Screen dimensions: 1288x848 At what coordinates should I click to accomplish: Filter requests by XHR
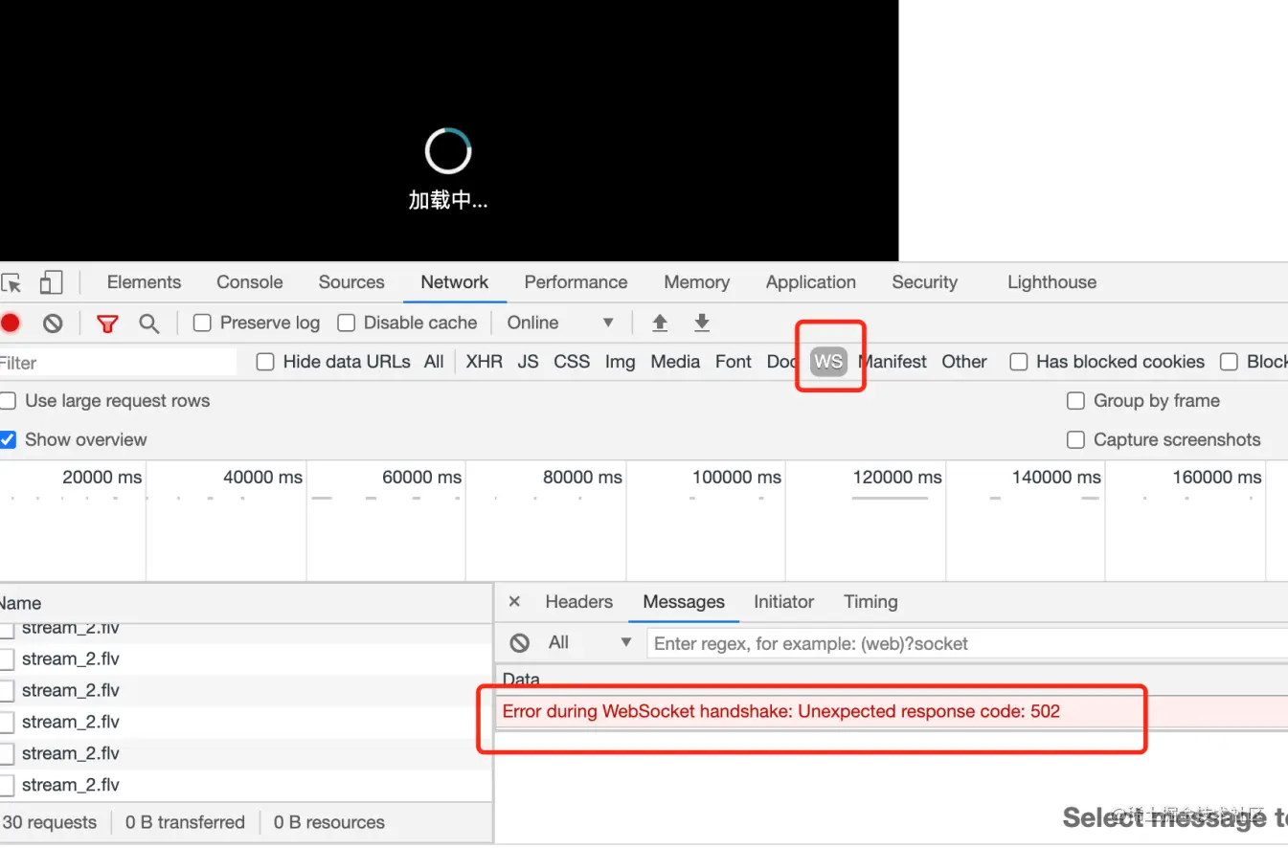coord(484,362)
